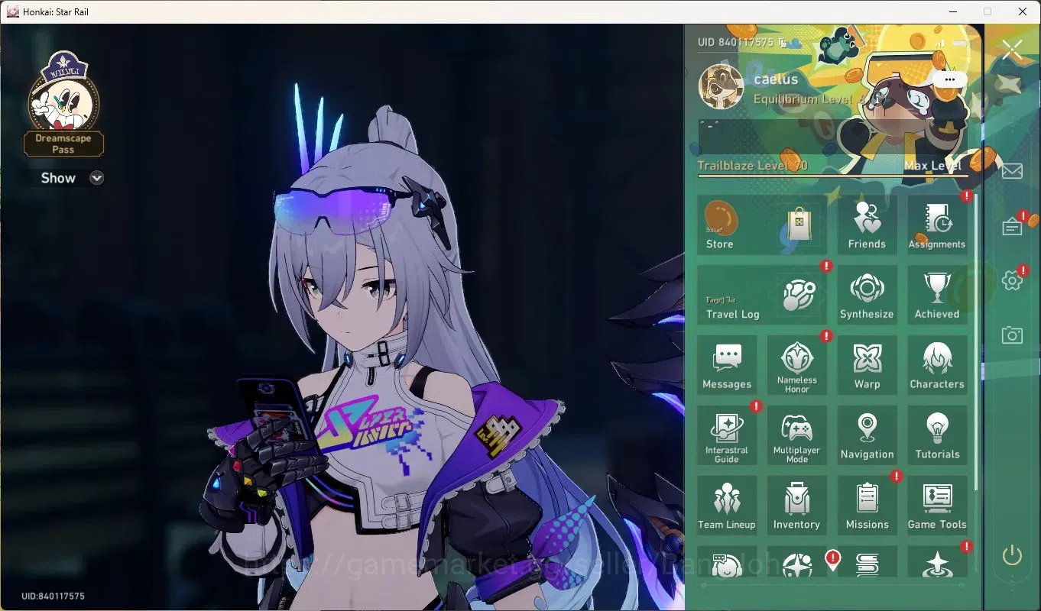The height and width of the screenshot is (611, 1041).
Task: Click the username caelus
Action: point(776,79)
